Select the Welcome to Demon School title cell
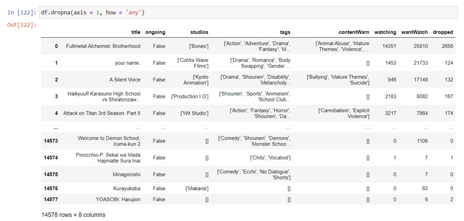The height and width of the screenshot is (221, 464). [x=109, y=141]
